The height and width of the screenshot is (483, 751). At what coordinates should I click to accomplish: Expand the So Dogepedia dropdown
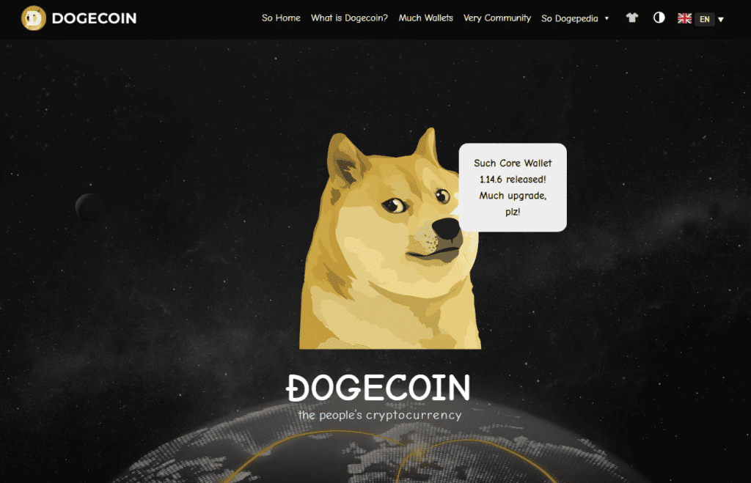tap(575, 18)
